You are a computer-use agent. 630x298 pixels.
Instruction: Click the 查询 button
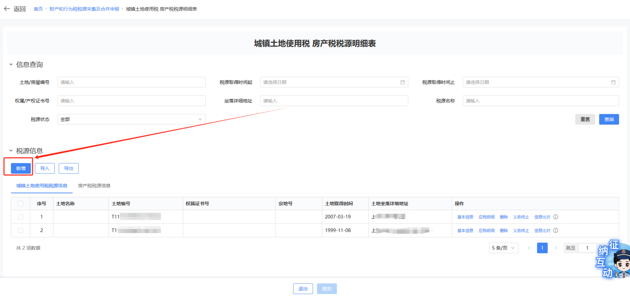coord(609,120)
